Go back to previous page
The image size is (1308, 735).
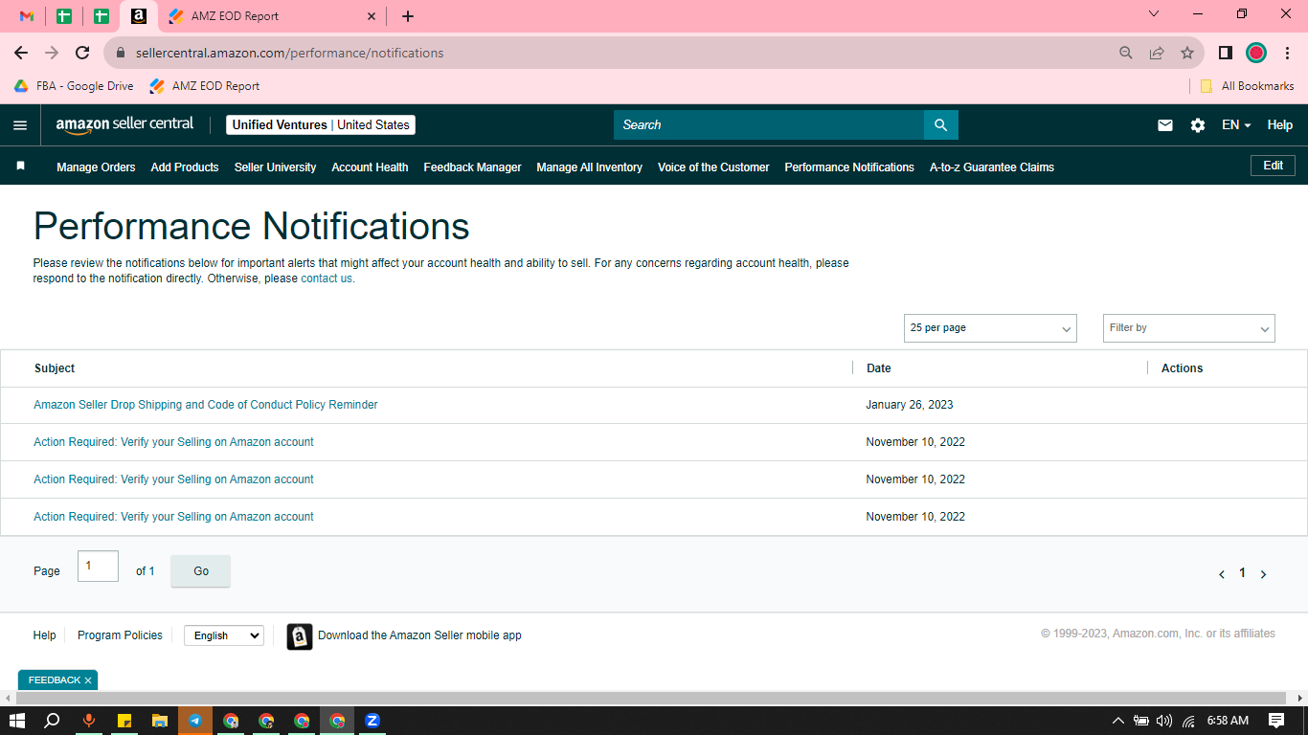coord(21,53)
